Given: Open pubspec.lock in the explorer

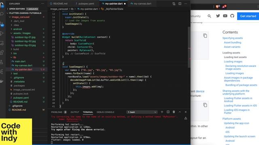Looking at the screenshot, I should [21, 94].
